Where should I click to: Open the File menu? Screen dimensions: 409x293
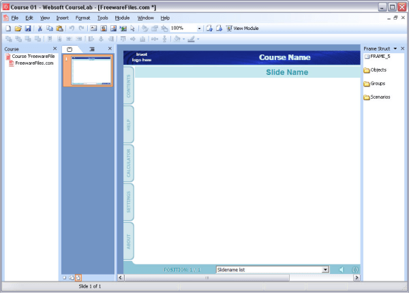click(15, 18)
